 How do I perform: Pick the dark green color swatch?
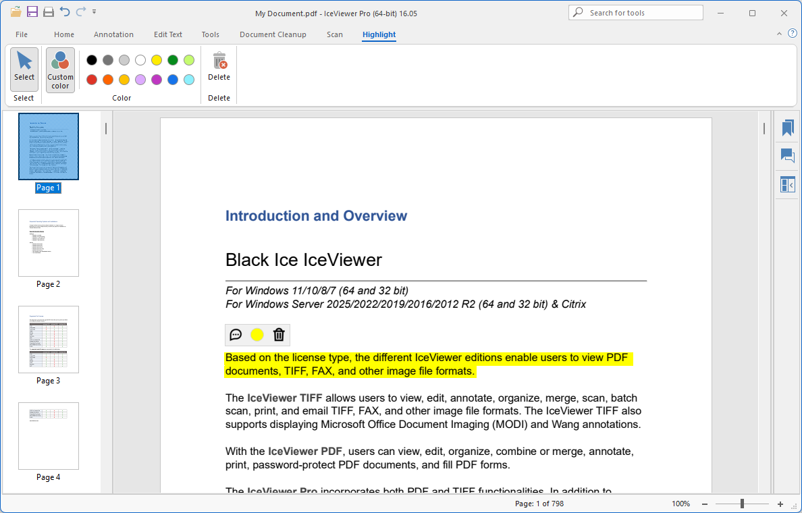click(173, 60)
